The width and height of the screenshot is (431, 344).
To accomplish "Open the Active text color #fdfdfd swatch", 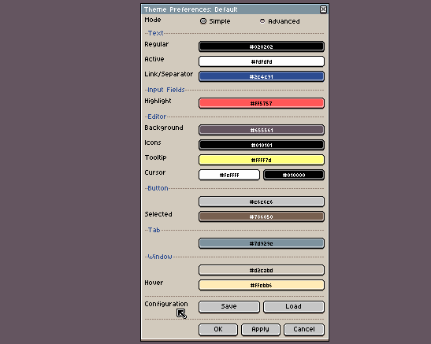I will pyautogui.click(x=262, y=61).
